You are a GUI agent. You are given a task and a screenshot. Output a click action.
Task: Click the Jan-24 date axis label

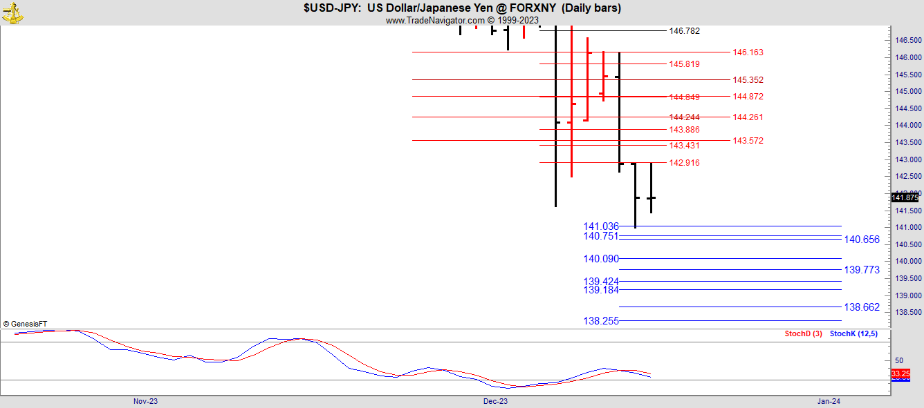click(x=829, y=401)
